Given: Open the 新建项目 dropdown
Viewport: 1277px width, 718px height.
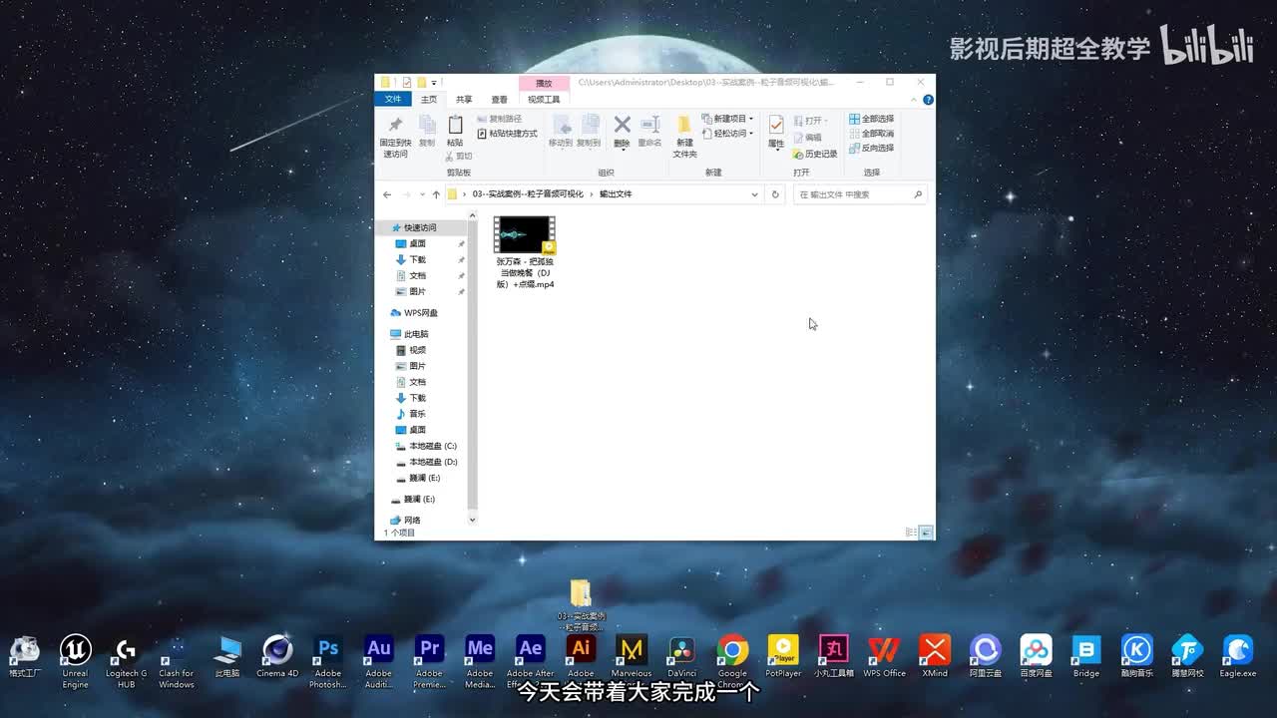Looking at the screenshot, I should point(727,119).
